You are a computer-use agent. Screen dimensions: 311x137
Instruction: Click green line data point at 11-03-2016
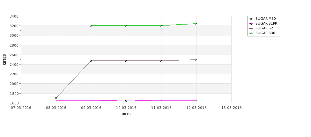[161, 26]
